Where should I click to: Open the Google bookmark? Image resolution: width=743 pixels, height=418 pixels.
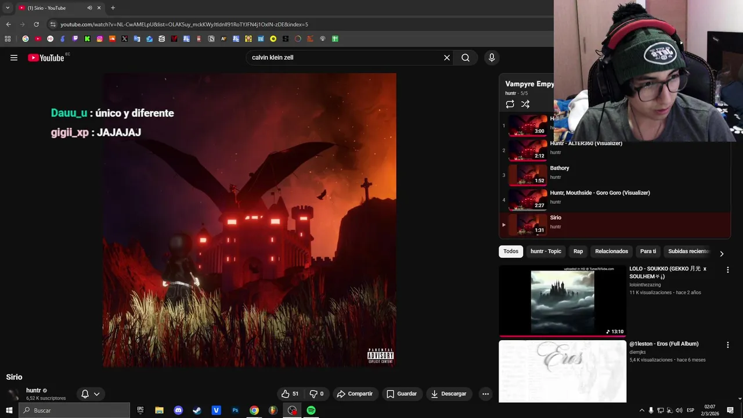click(26, 39)
